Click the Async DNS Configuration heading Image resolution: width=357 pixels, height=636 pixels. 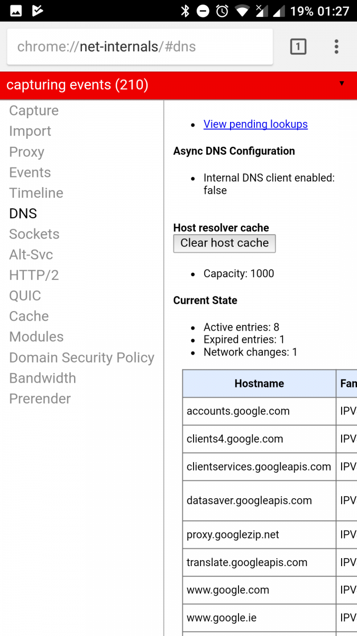pyautogui.click(x=234, y=151)
